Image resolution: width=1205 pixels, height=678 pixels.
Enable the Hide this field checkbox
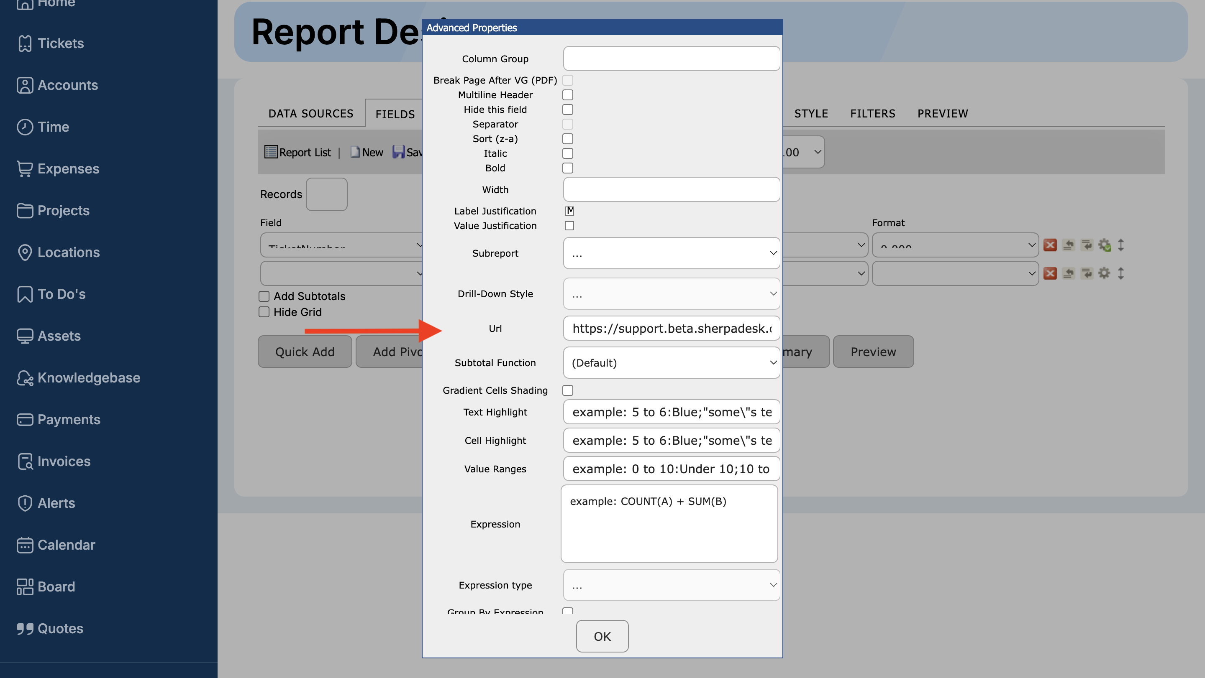click(567, 110)
